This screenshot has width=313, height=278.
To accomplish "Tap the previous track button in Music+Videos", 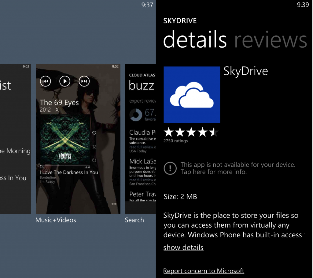I will pyautogui.click(x=45, y=81).
